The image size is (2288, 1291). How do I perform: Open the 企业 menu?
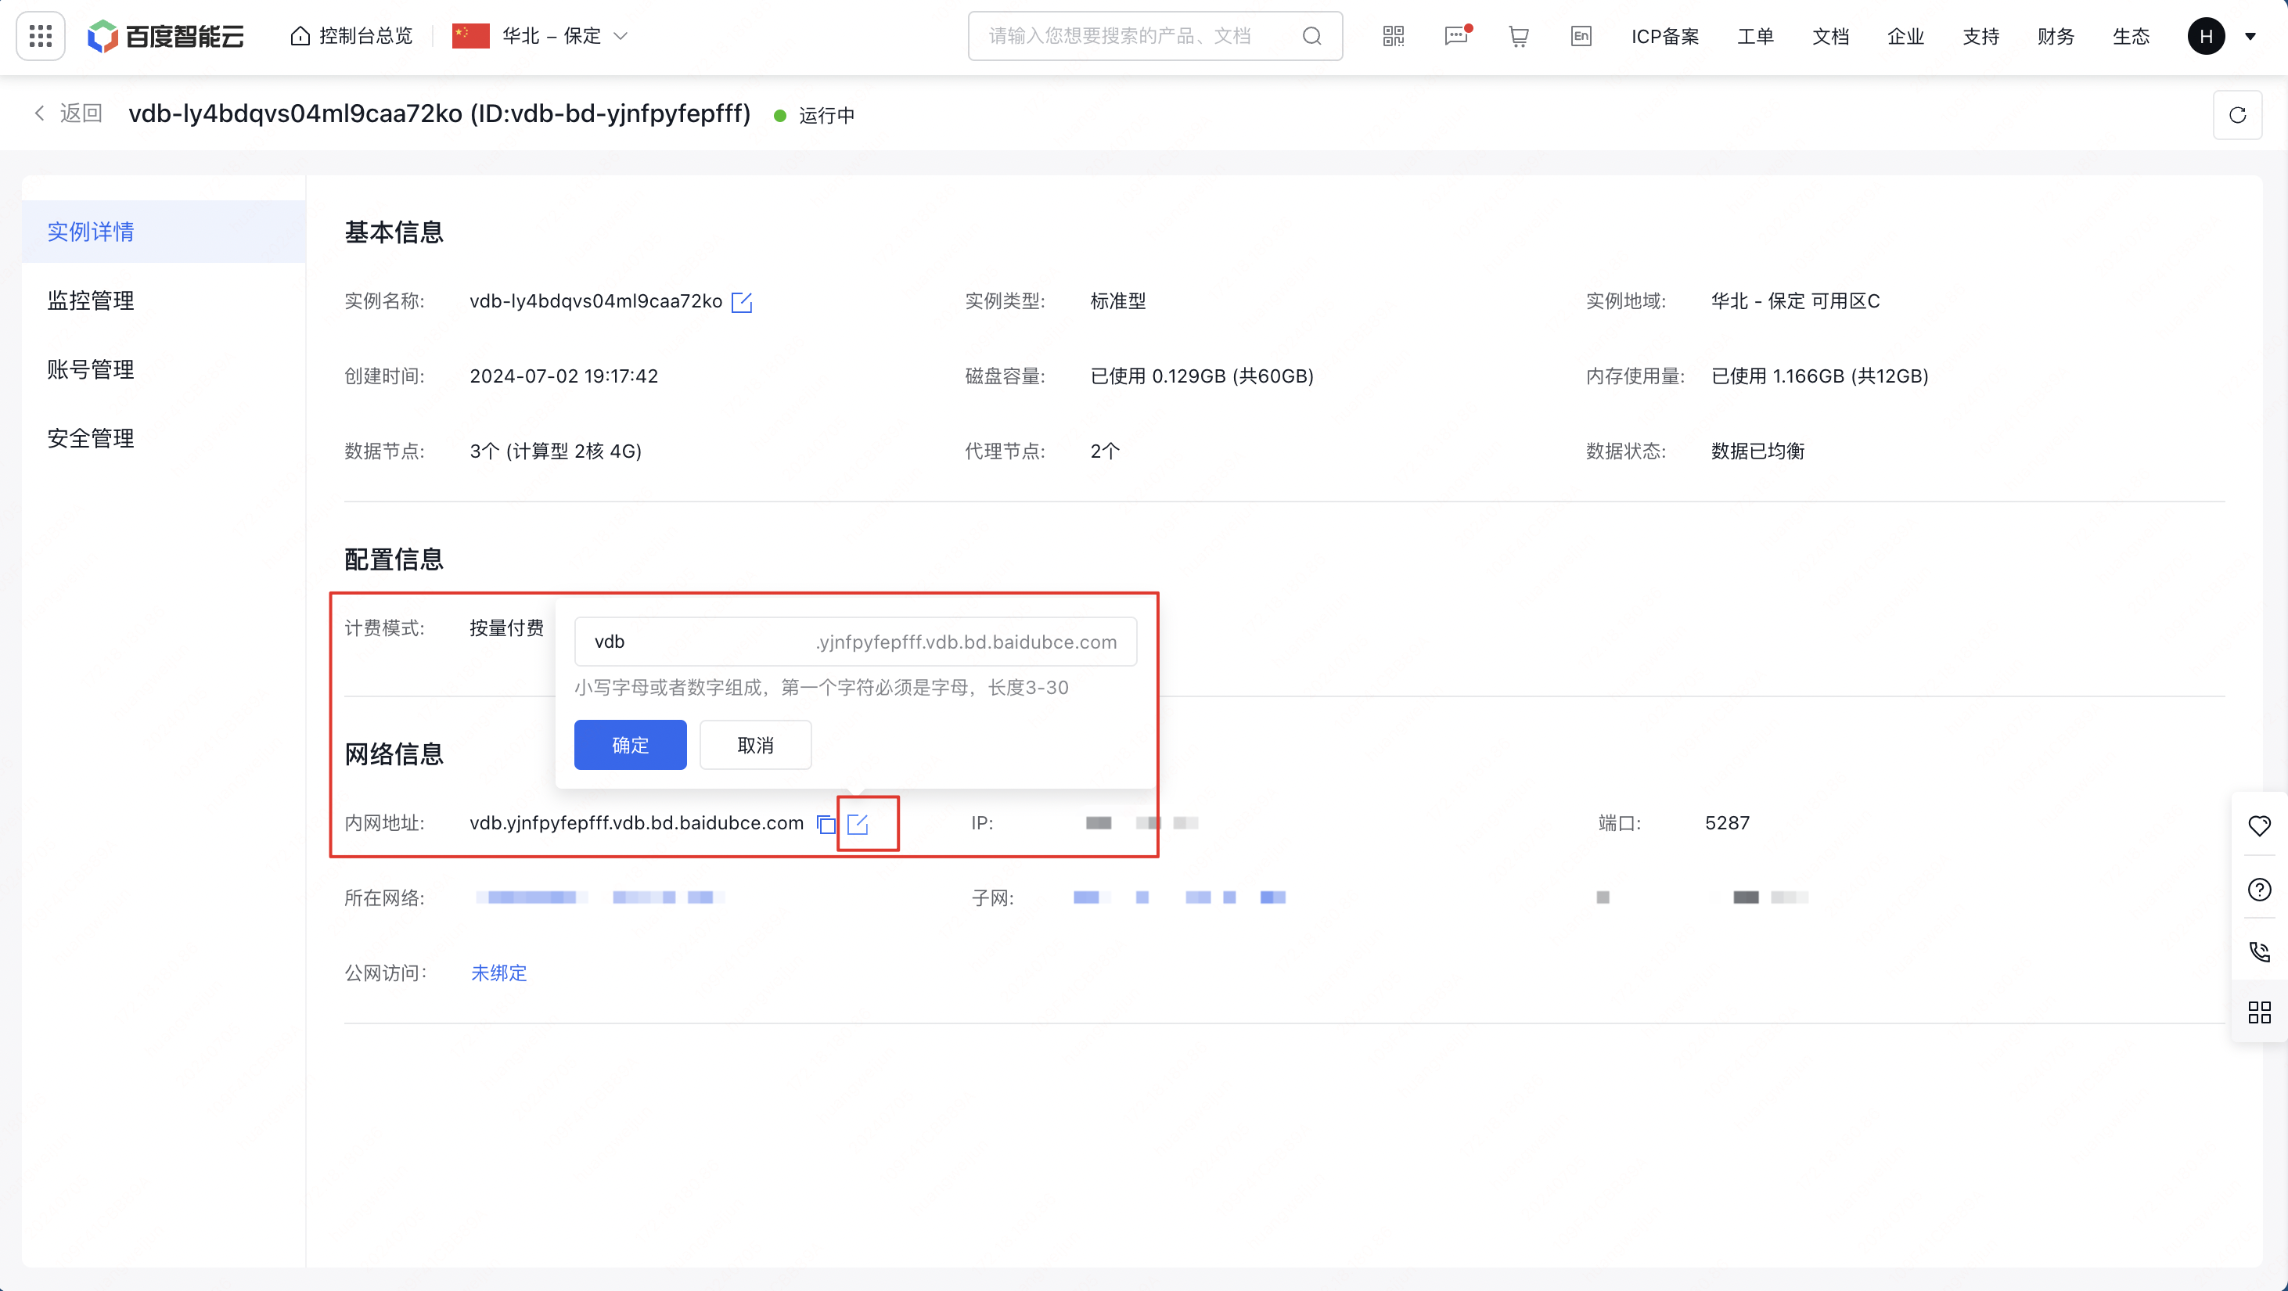click(1905, 37)
